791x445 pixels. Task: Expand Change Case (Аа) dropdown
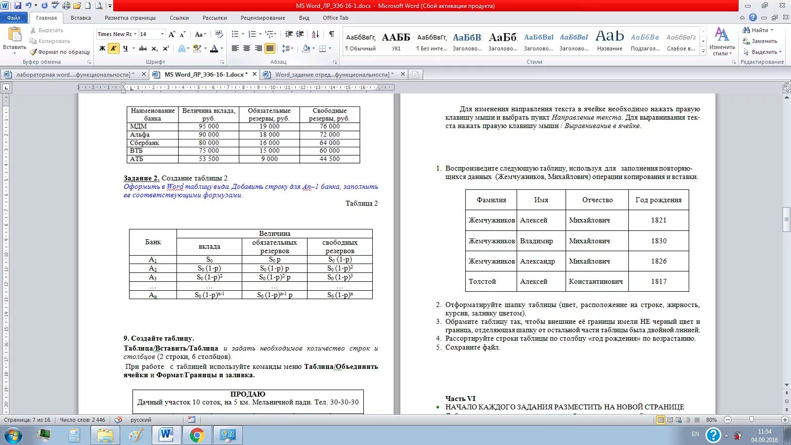(200, 34)
